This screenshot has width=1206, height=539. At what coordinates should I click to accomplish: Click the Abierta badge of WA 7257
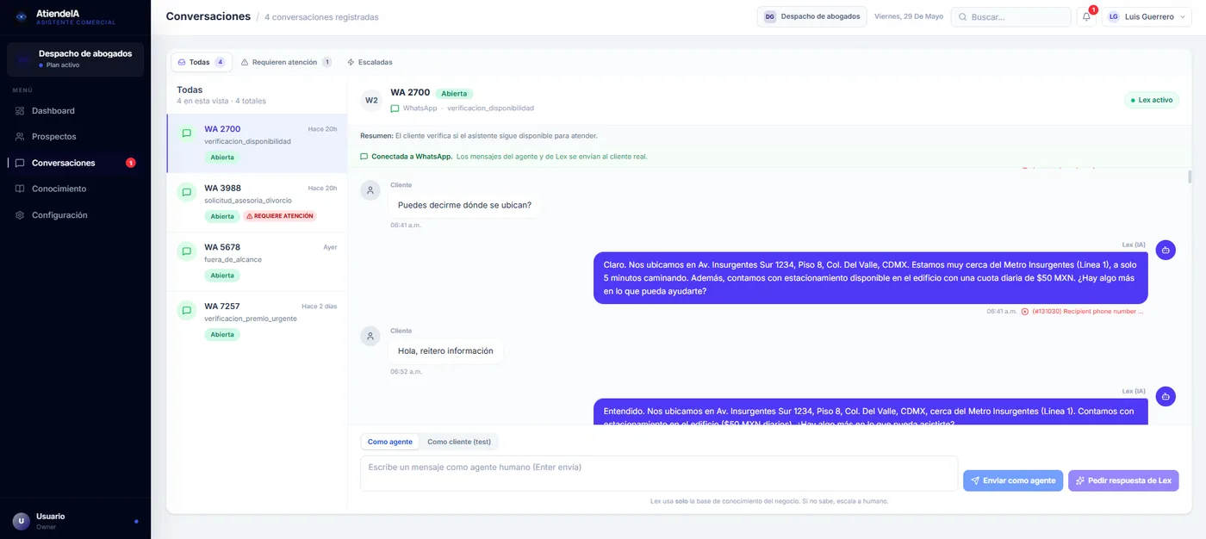coord(222,334)
